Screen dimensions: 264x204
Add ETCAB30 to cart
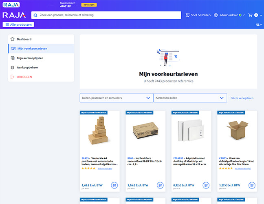(x=206, y=185)
